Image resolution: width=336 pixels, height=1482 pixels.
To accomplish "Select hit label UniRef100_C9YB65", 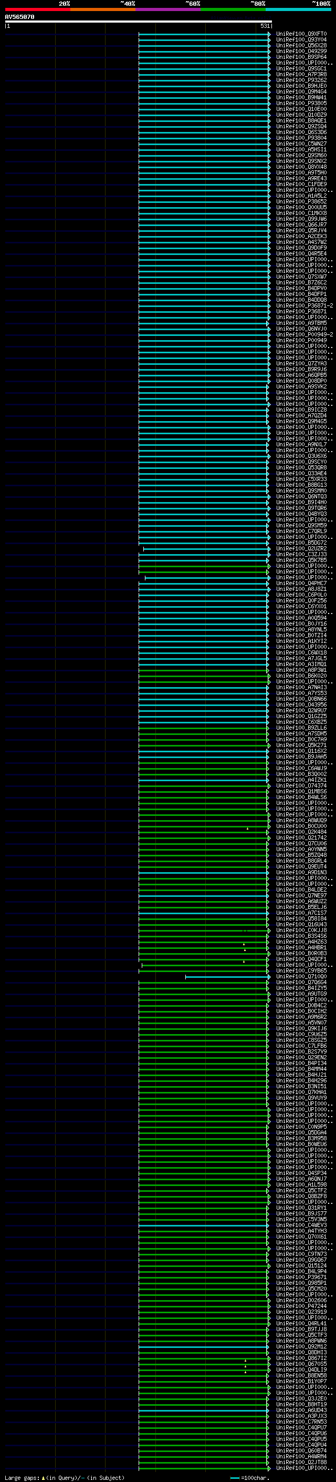I will [x=301, y=970].
